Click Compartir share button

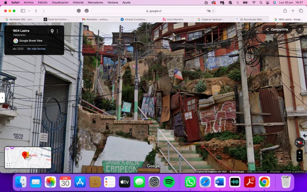[x=277, y=30]
